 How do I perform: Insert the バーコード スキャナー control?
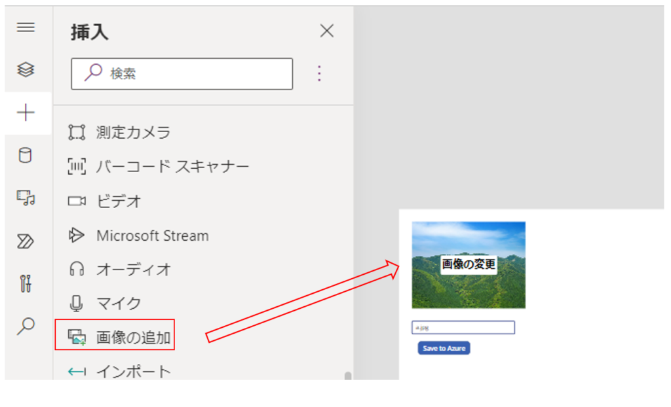pyautogui.click(x=172, y=167)
